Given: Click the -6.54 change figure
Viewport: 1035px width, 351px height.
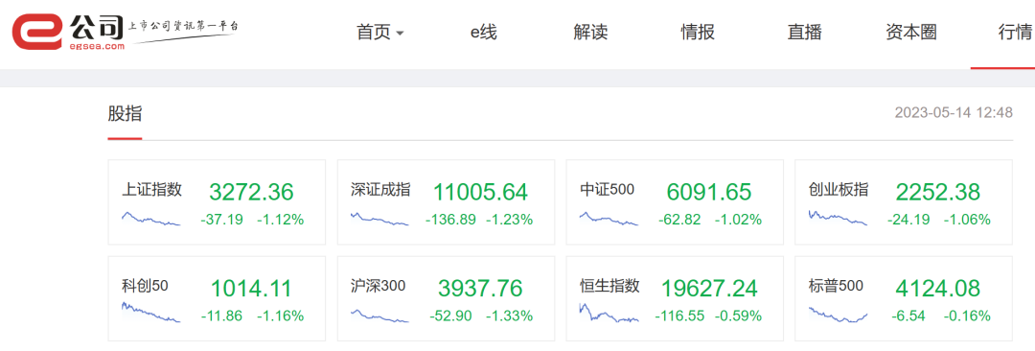Looking at the screenshot, I should [x=908, y=316].
